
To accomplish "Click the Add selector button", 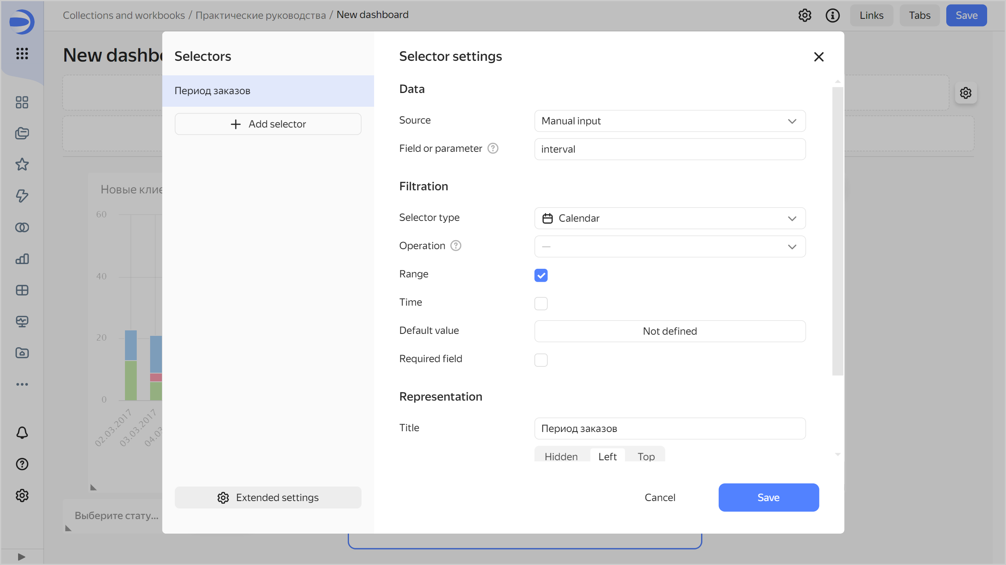I will coord(268,124).
